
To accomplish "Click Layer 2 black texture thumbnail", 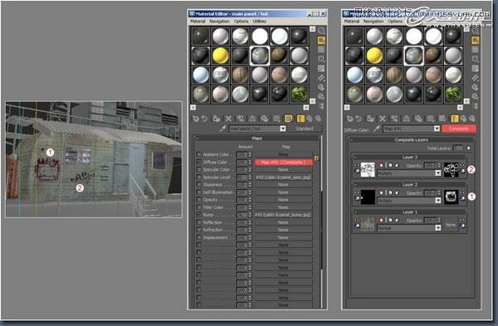I will coord(368,197).
